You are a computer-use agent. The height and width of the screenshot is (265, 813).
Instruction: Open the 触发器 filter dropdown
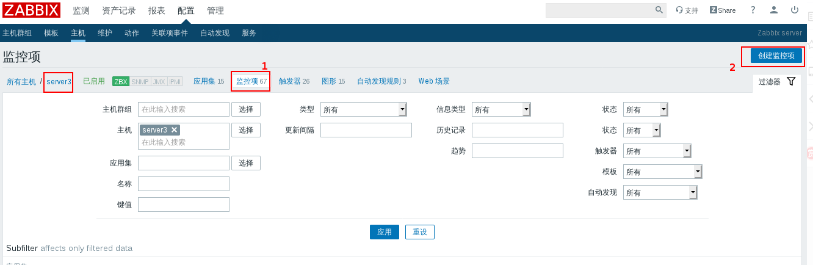(x=657, y=151)
